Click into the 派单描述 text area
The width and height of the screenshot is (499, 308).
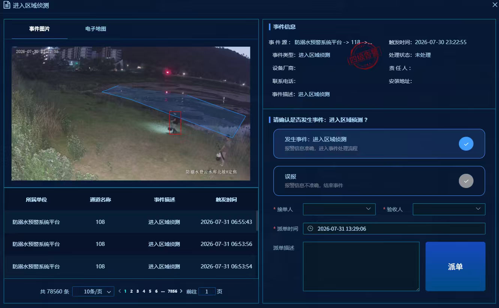click(361, 267)
